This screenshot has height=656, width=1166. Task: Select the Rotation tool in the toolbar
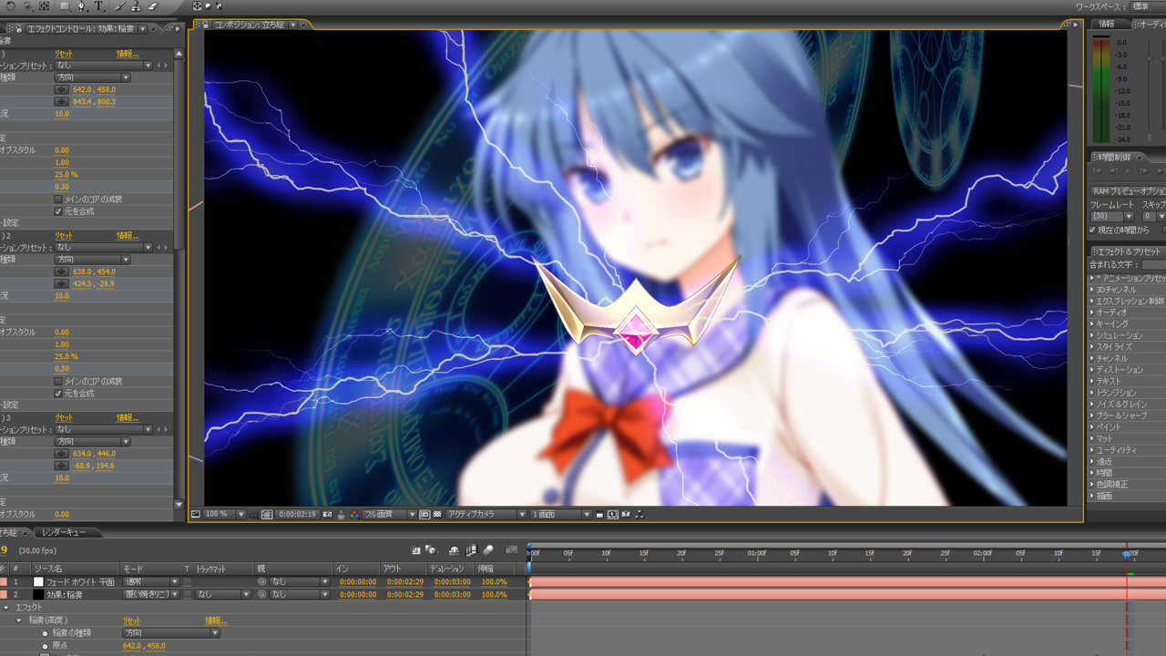tap(10, 5)
